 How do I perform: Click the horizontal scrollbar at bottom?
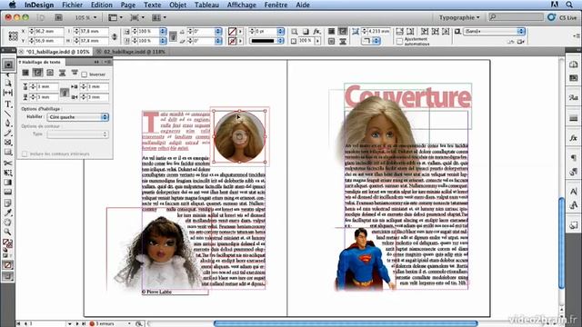[x=346, y=323]
